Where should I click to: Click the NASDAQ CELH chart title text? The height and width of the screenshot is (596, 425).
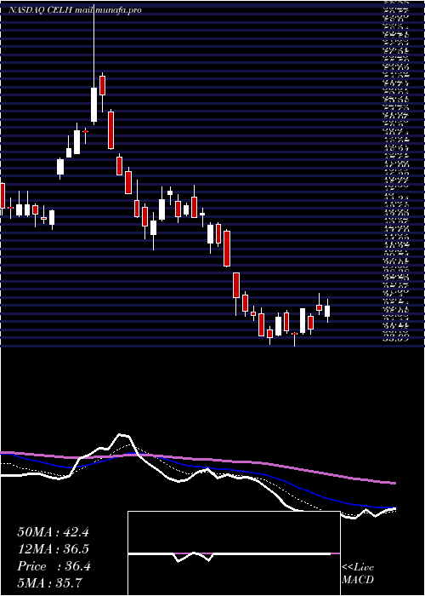pyautogui.click(x=75, y=10)
